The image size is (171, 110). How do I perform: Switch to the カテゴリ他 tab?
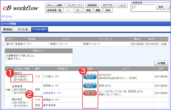[x=23, y=30]
